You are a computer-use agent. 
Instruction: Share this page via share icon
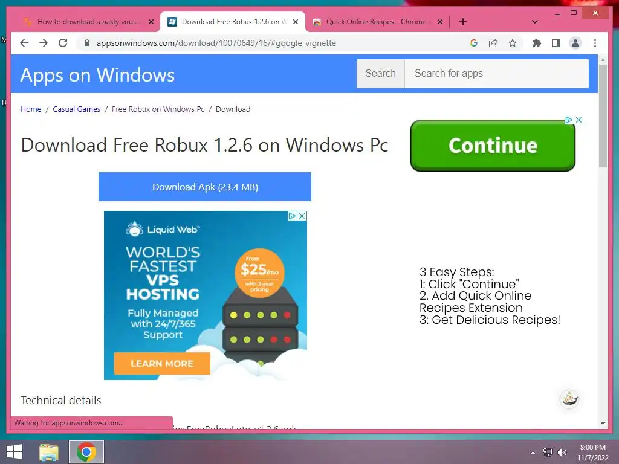click(x=493, y=43)
